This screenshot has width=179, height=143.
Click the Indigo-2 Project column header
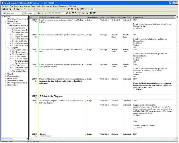pos(116,17)
